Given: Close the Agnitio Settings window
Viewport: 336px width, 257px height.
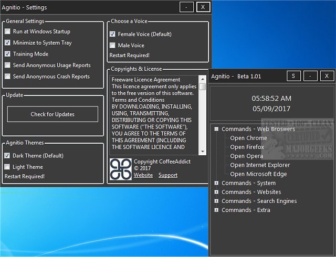Looking at the screenshot, I should (203, 7).
